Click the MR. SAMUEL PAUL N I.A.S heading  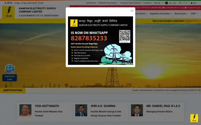pos(163,106)
